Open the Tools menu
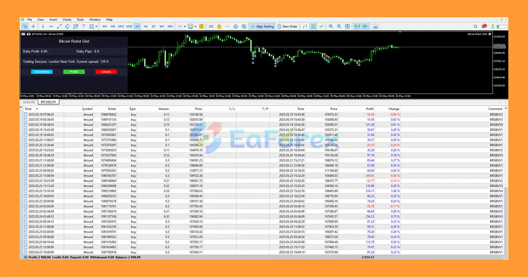The height and width of the screenshot is (277, 528). 80,19
